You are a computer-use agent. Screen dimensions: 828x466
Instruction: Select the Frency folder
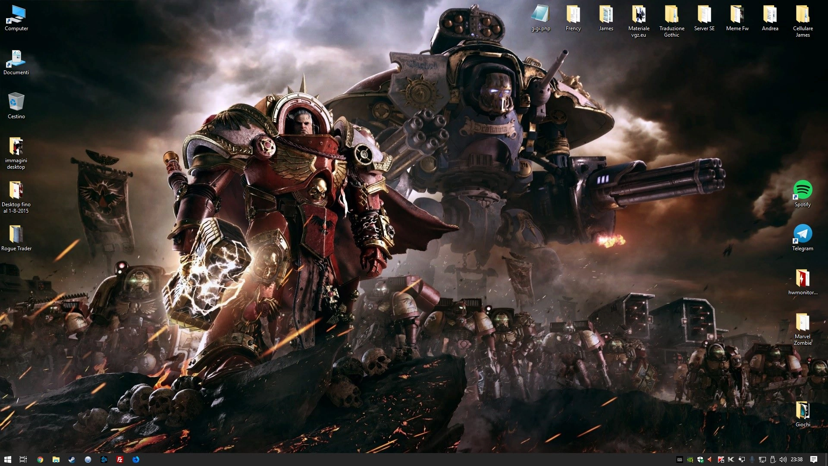(x=573, y=18)
